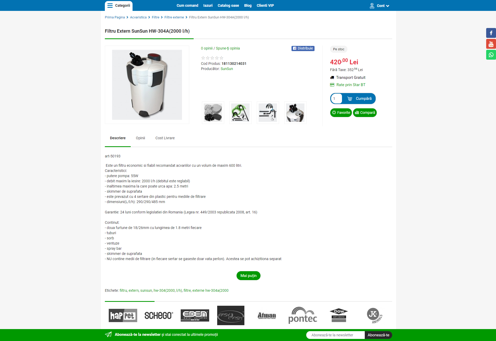Add product to Favorite list
The image size is (496, 341).
pyautogui.click(x=341, y=113)
